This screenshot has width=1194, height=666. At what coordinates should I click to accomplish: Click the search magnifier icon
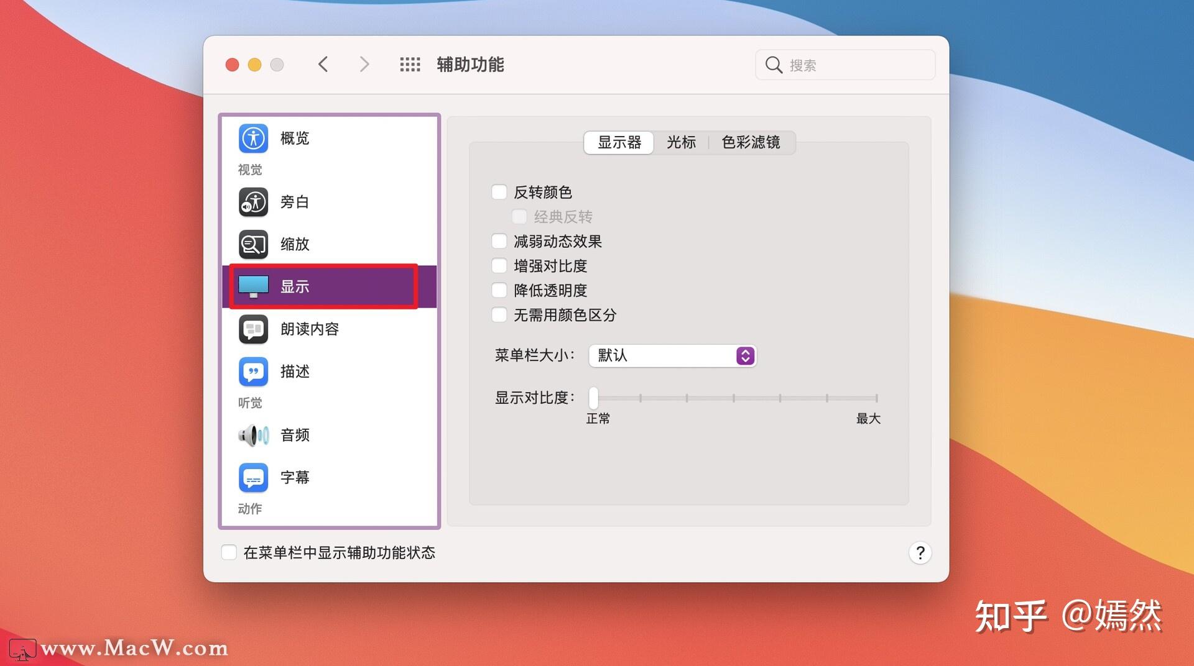coord(774,65)
